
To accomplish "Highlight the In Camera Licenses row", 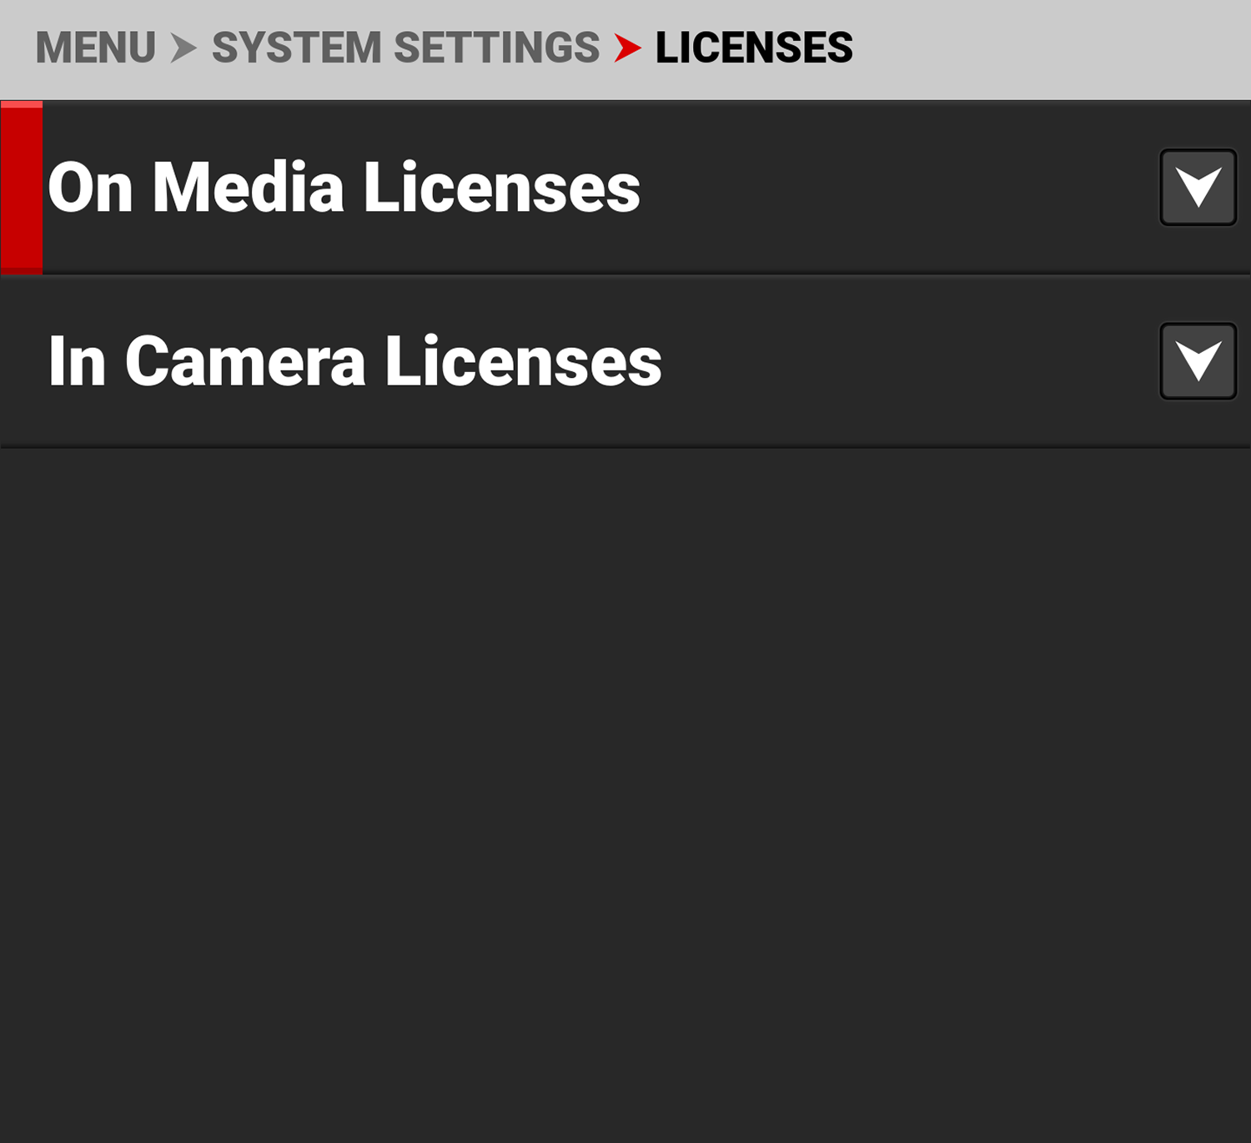I will tap(834, 361).
